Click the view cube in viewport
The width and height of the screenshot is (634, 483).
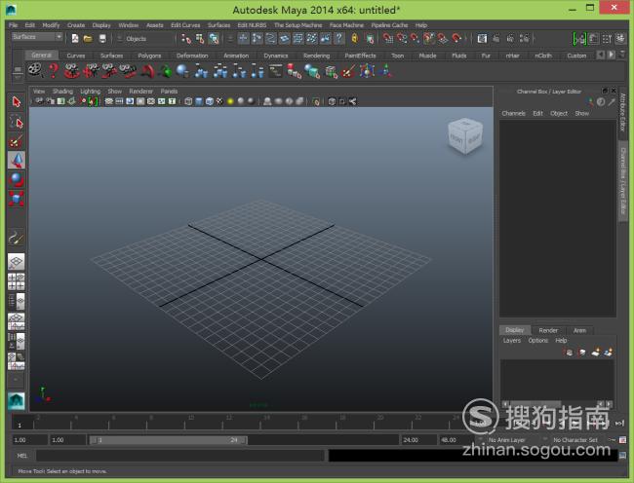(x=464, y=136)
